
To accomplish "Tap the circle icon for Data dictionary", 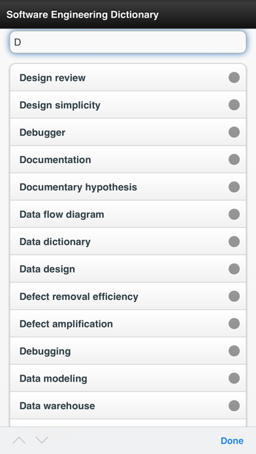I will tap(234, 242).
